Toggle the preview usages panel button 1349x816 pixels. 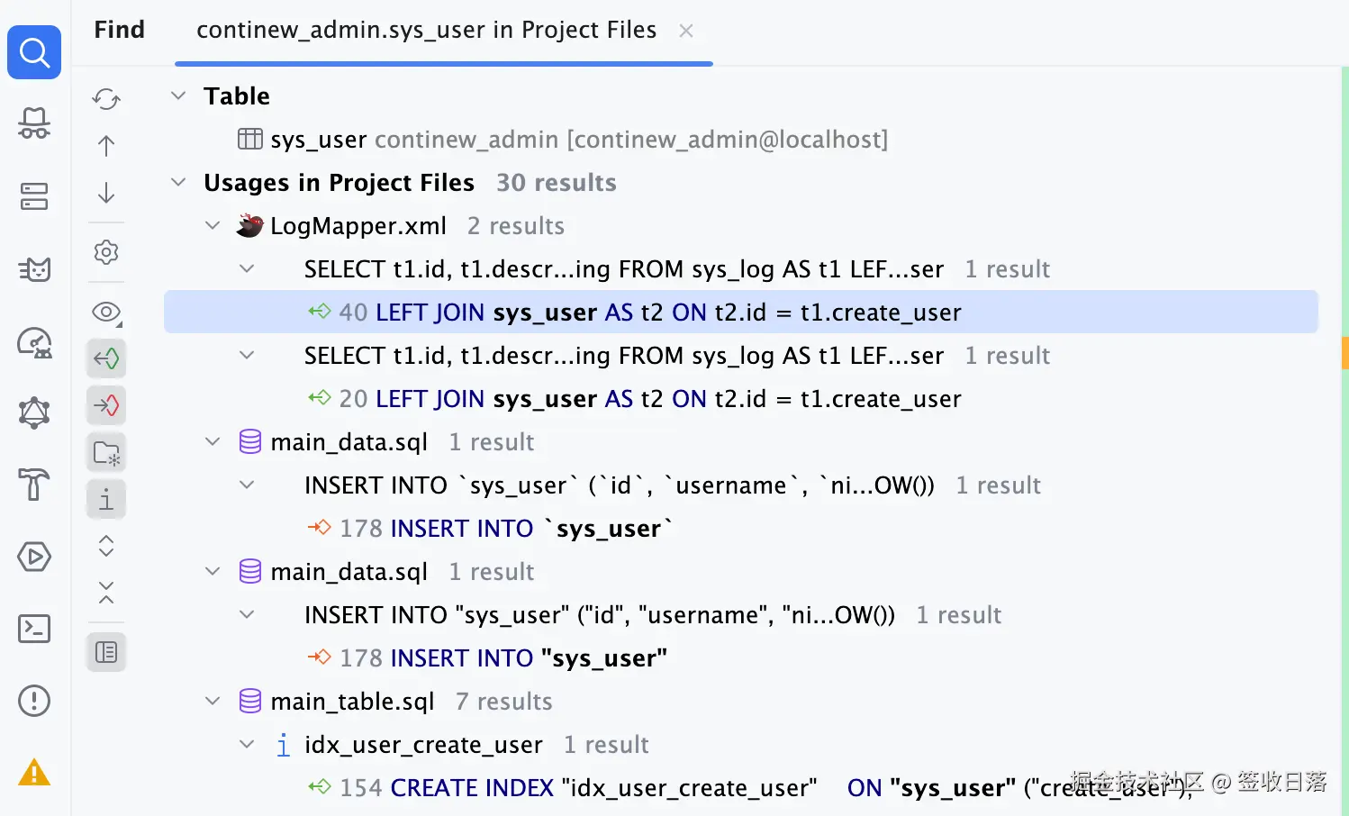[x=106, y=652]
